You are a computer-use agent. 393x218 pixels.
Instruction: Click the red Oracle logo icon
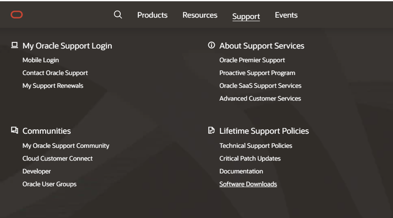click(16, 15)
